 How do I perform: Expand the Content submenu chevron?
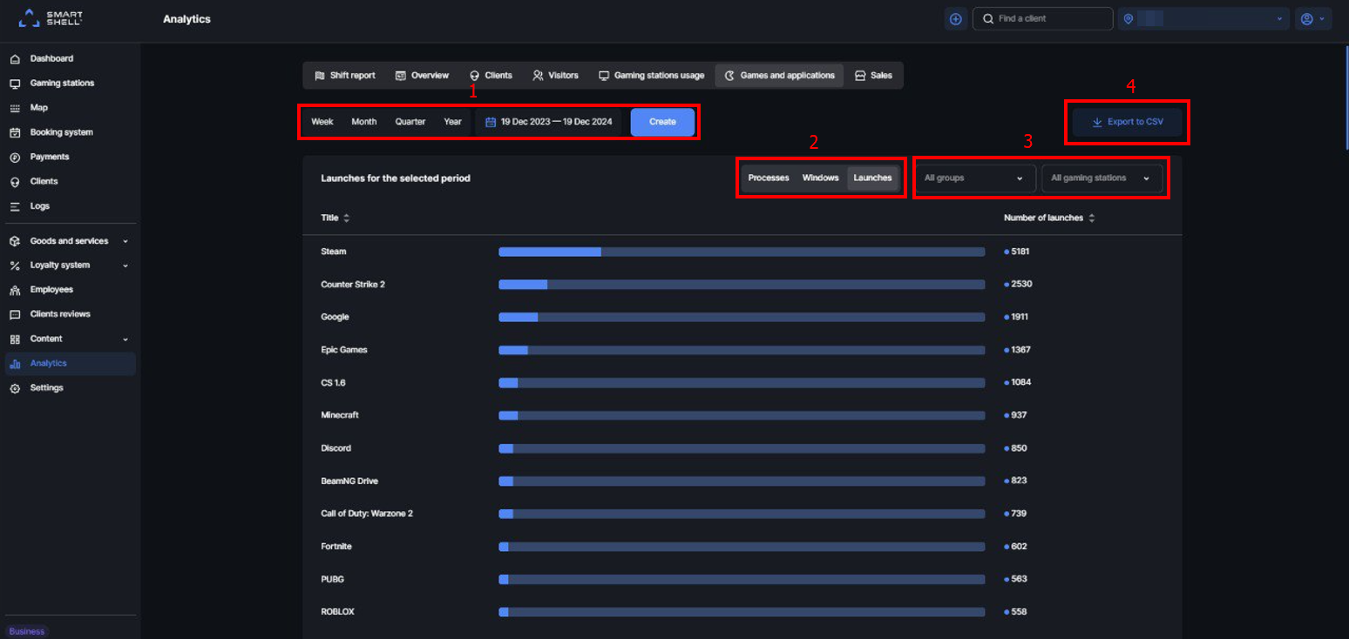[x=125, y=339]
